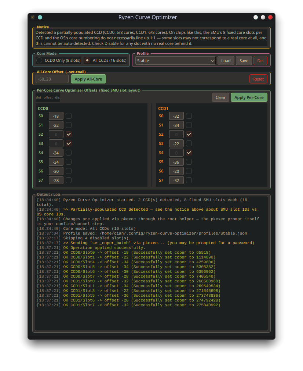This screenshot has width=303, height=371.
Task: Check disable box for CCD1 S6
Action: 189,171
